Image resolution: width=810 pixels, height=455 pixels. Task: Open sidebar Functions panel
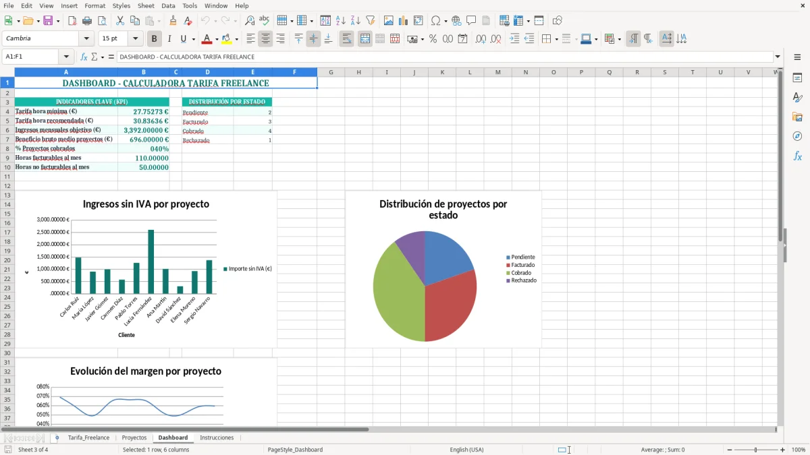pyautogui.click(x=797, y=156)
